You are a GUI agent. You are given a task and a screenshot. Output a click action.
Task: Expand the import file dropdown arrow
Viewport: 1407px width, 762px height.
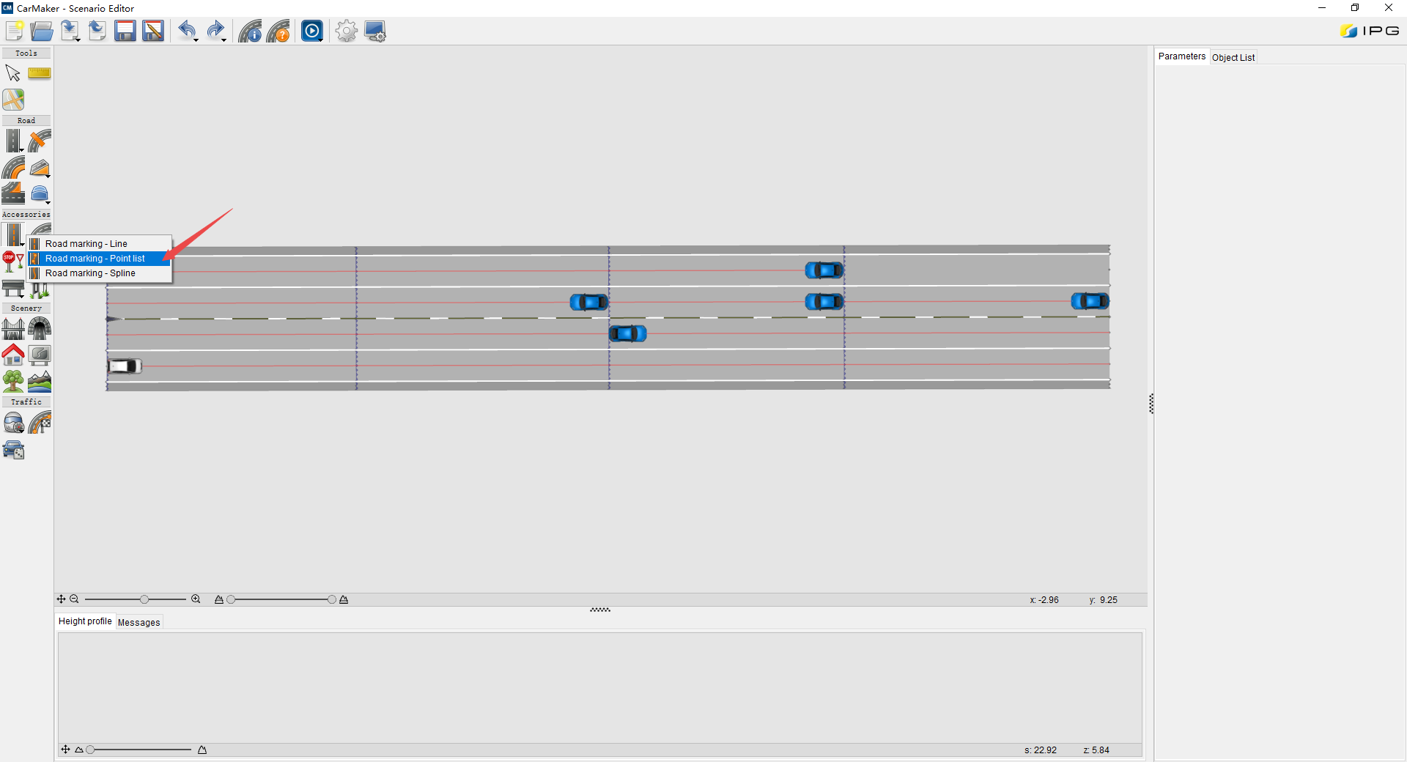point(78,40)
